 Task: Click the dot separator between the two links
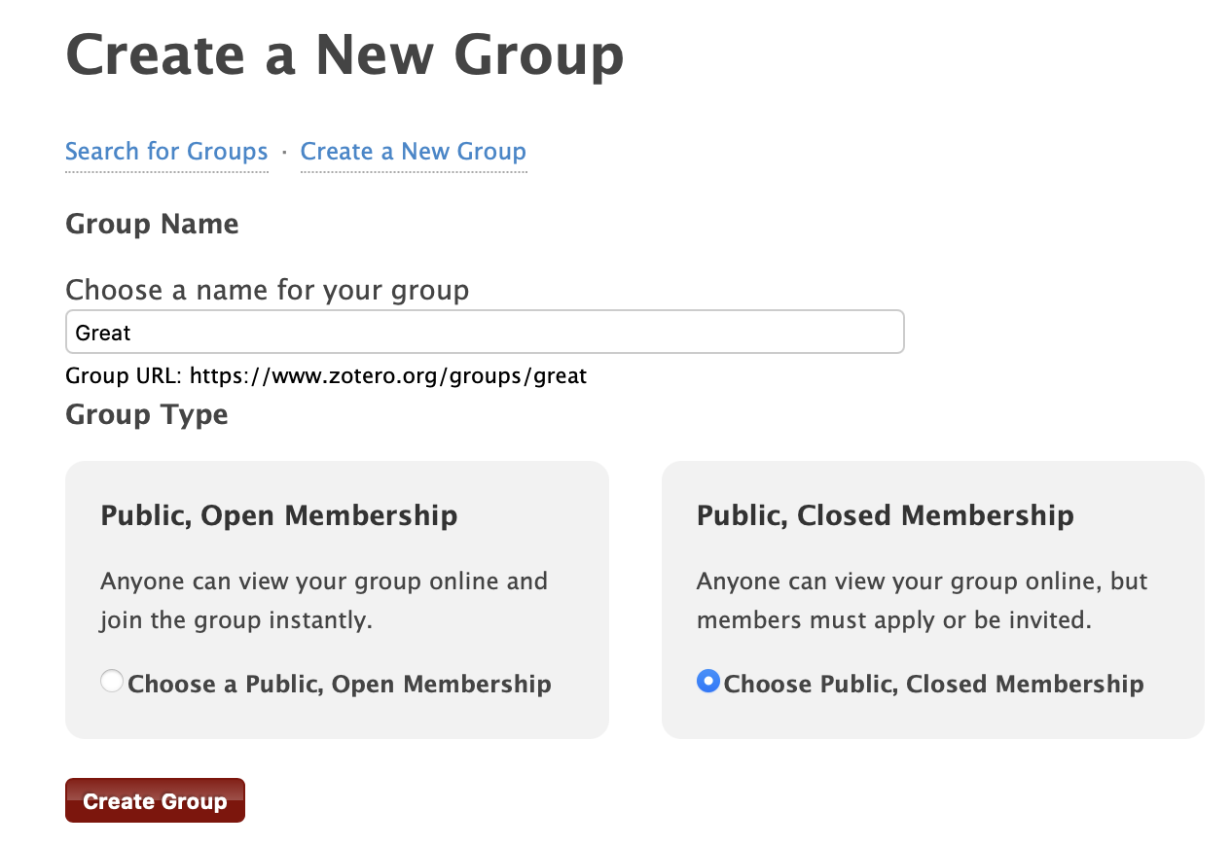284,153
